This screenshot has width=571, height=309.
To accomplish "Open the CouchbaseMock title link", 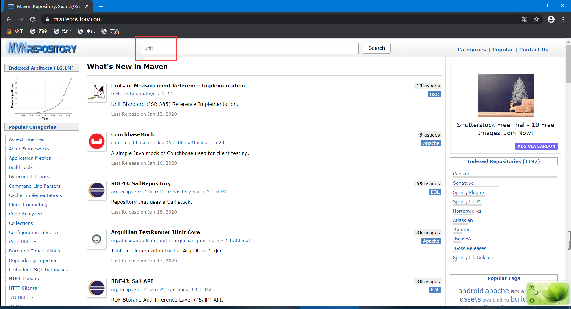I will pyautogui.click(x=133, y=134).
